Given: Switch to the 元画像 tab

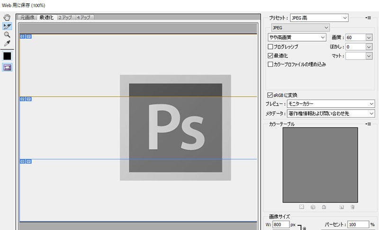Looking at the screenshot, I should 27,18.
